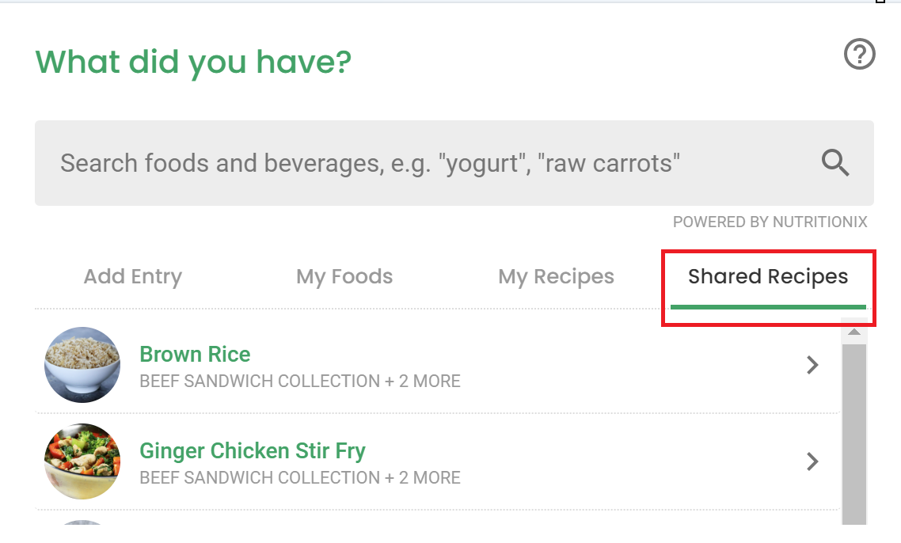Click the collection subtitle under Ginger Chicken

[300, 477]
